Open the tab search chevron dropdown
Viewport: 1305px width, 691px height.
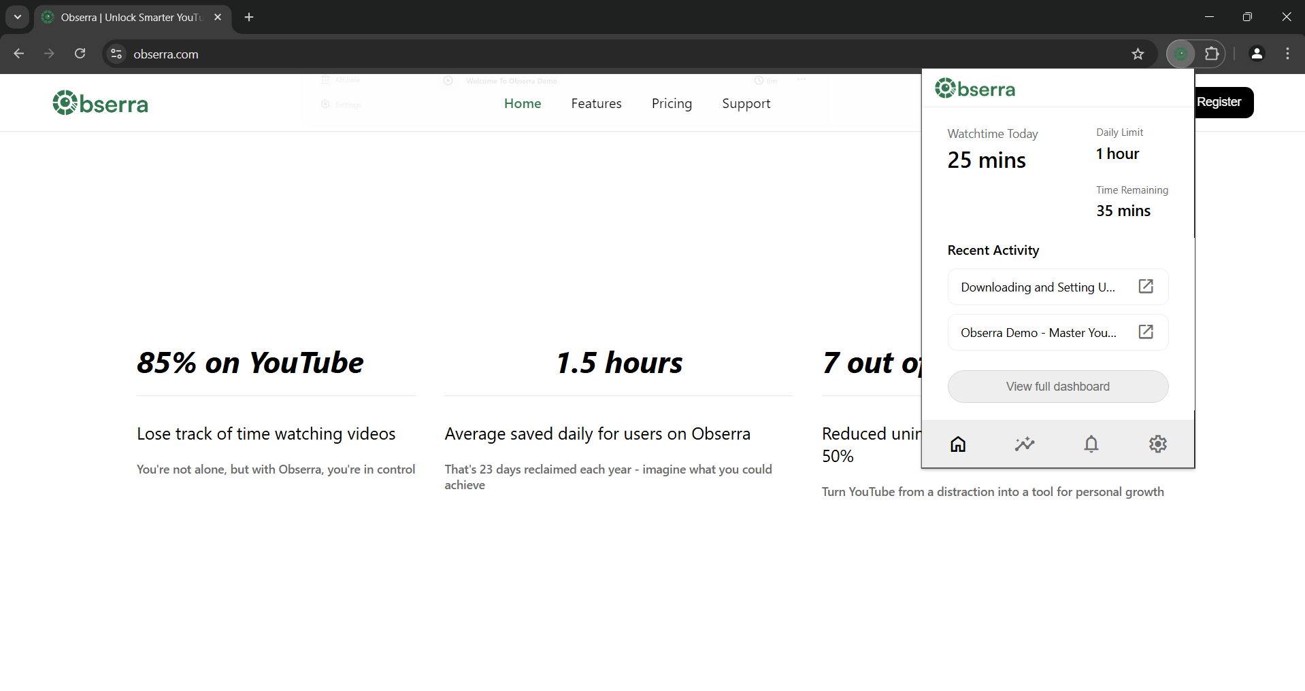(x=17, y=17)
